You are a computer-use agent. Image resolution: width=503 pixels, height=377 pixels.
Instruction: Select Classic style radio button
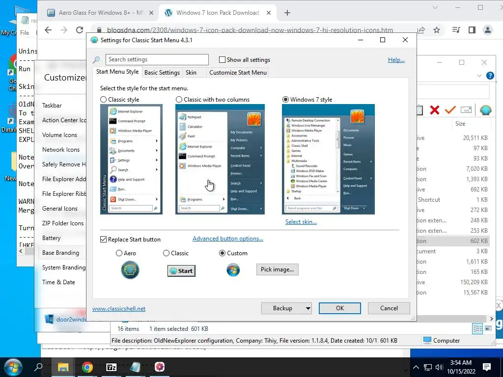pos(103,100)
